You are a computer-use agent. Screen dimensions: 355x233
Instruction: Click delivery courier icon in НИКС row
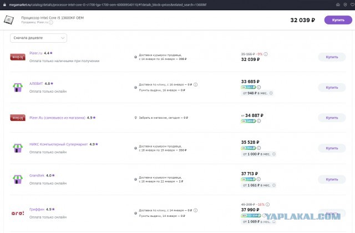coord(135,148)
